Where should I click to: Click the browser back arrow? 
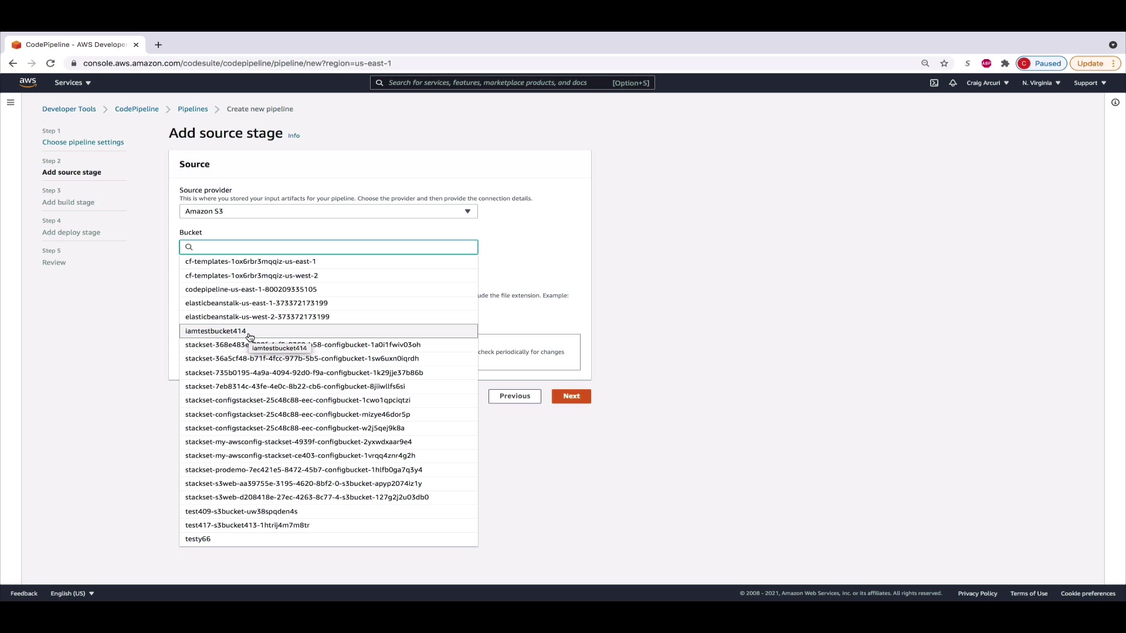(13, 63)
